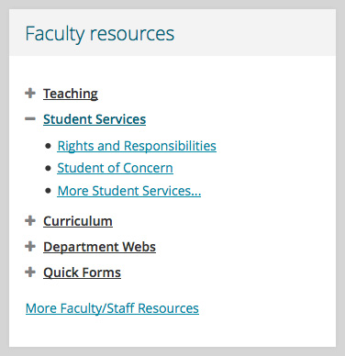Collapse Student Services using minus icon
The width and height of the screenshot is (345, 356).
pyautogui.click(x=30, y=119)
